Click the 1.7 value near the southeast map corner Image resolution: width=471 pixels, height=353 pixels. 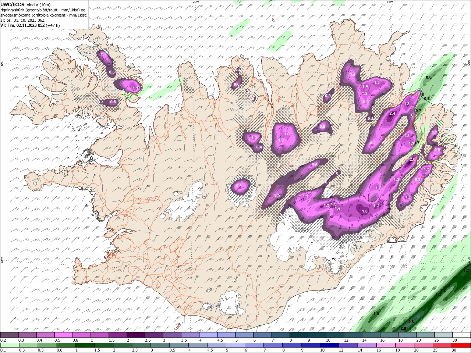pyautogui.click(x=466, y=270)
